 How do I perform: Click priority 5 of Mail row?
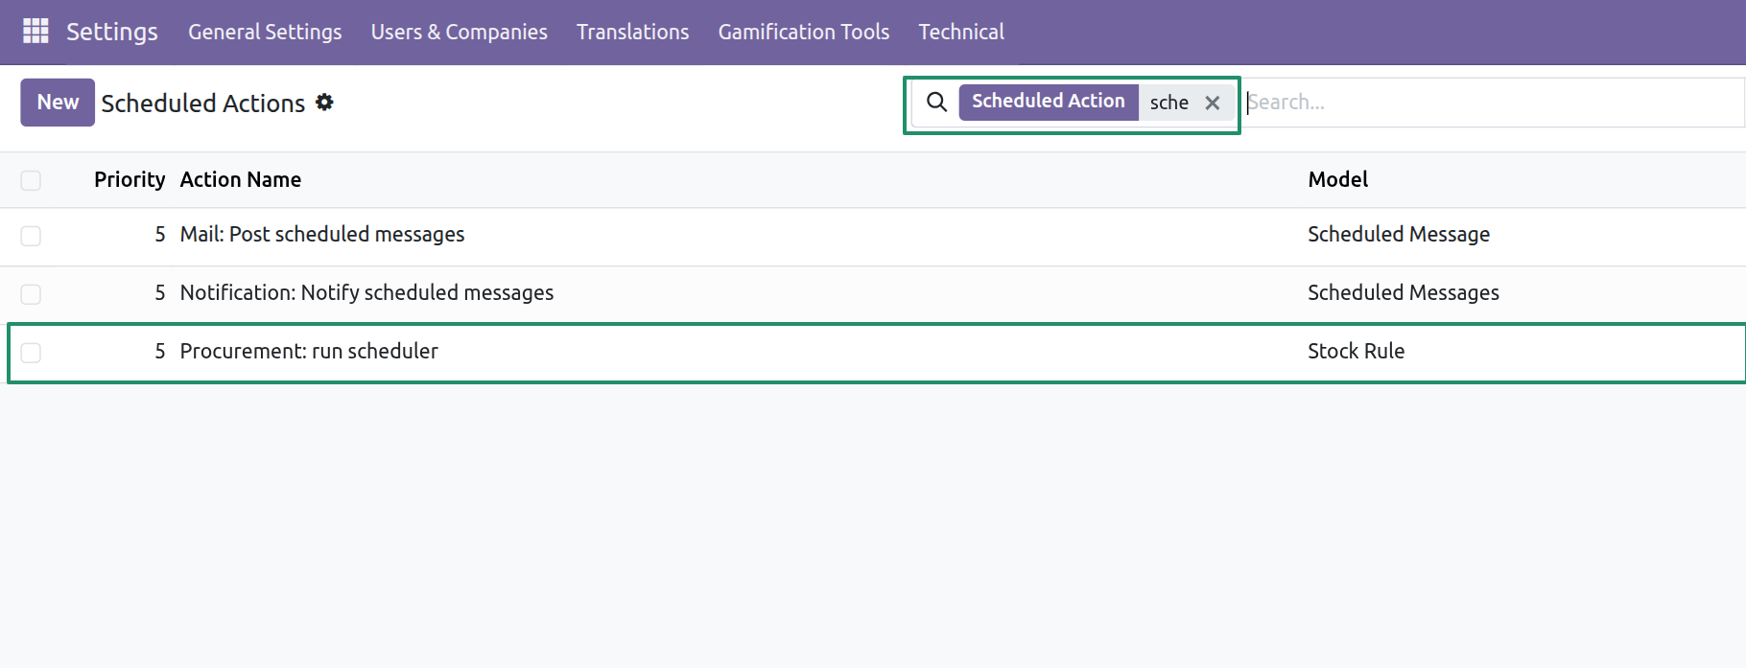(x=160, y=234)
